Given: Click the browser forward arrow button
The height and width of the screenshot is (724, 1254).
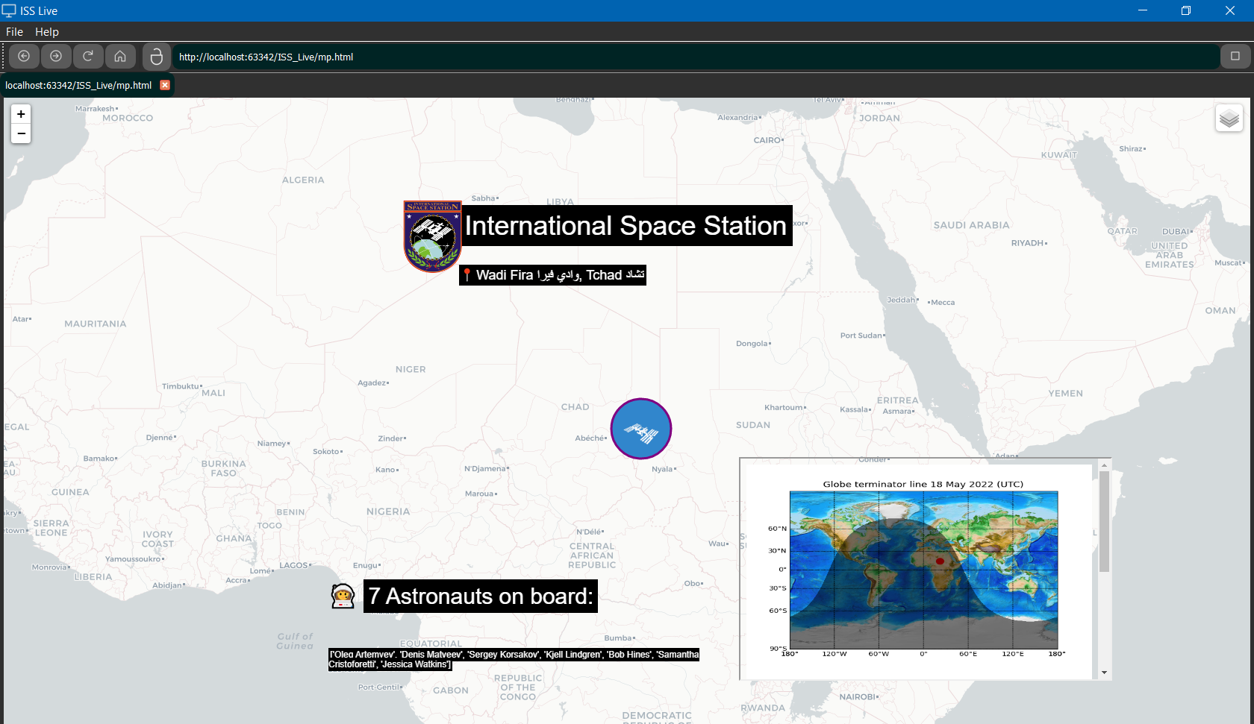Looking at the screenshot, I should coord(56,56).
